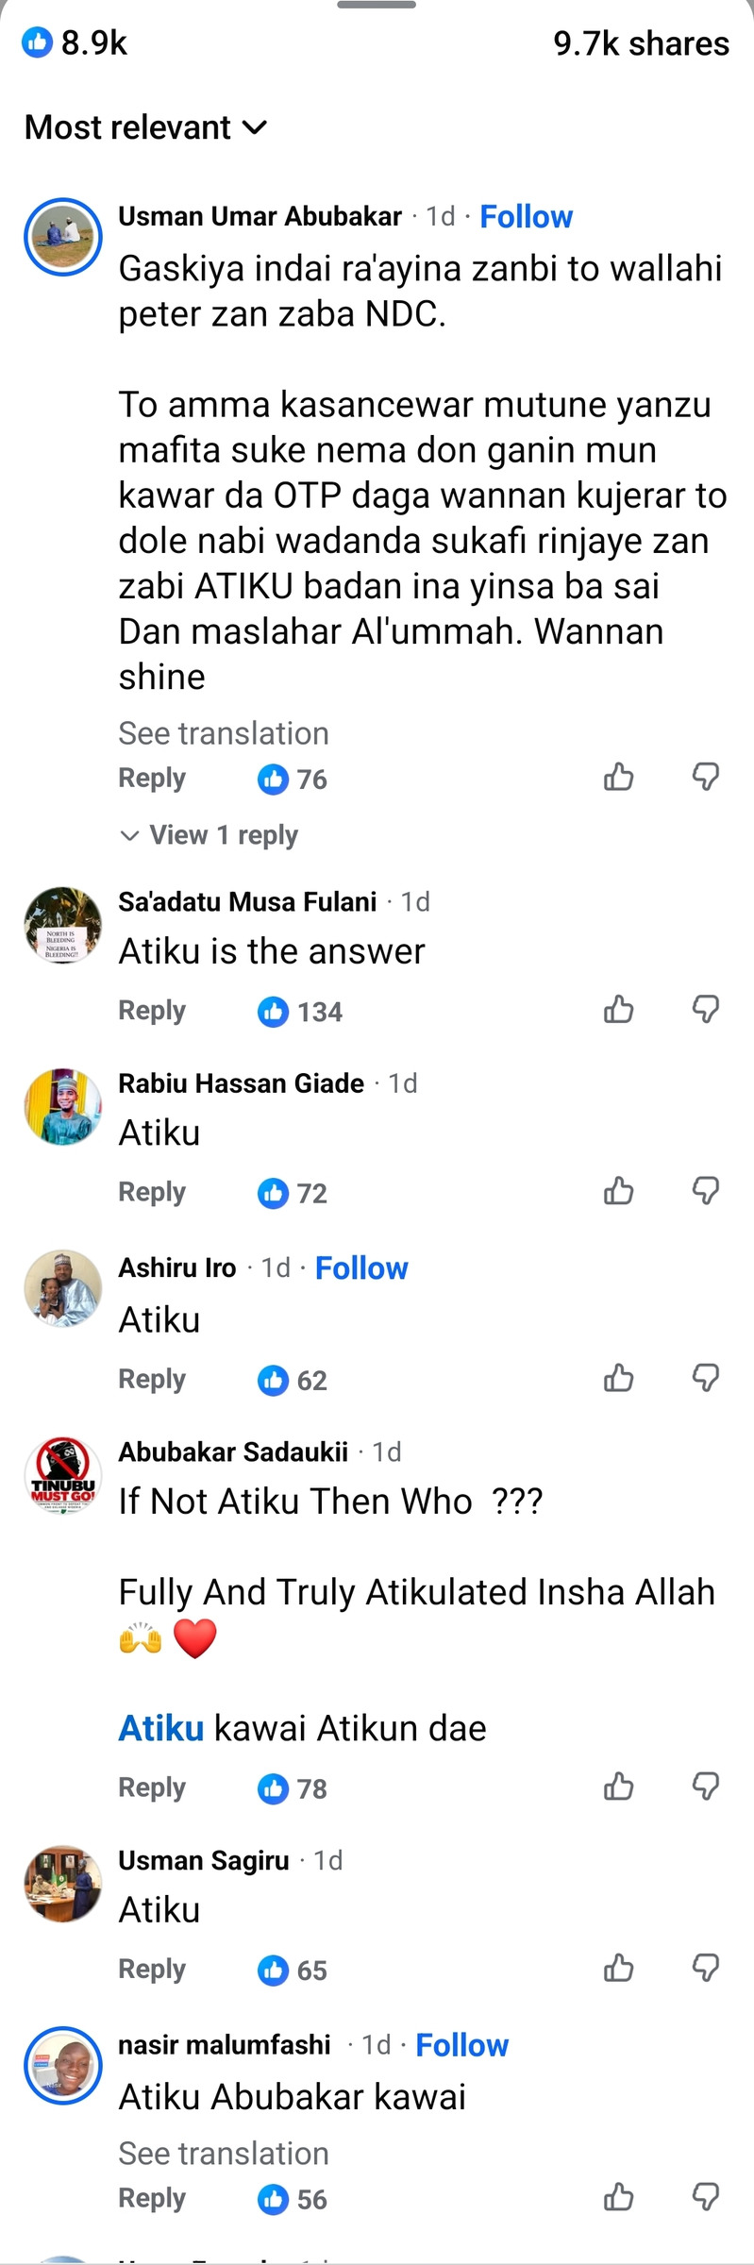
Task: Dislike Usman Umar Abubakar's comment
Action: point(706,777)
